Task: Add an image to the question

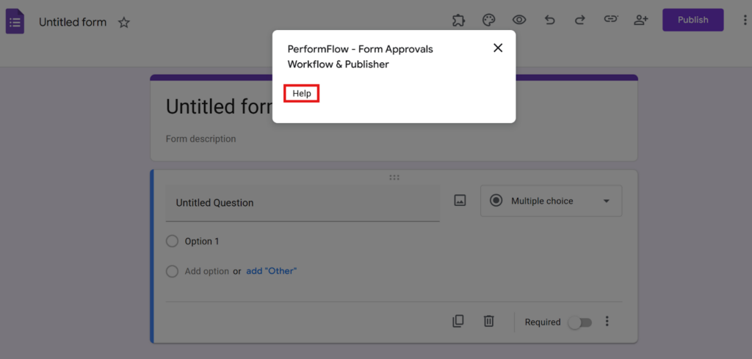Action: (460, 201)
